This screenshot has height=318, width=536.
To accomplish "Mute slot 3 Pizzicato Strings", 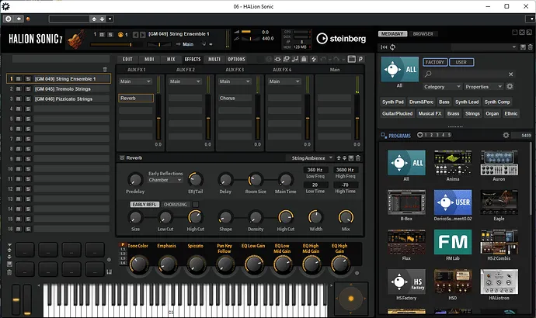I will tap(18, 99).
